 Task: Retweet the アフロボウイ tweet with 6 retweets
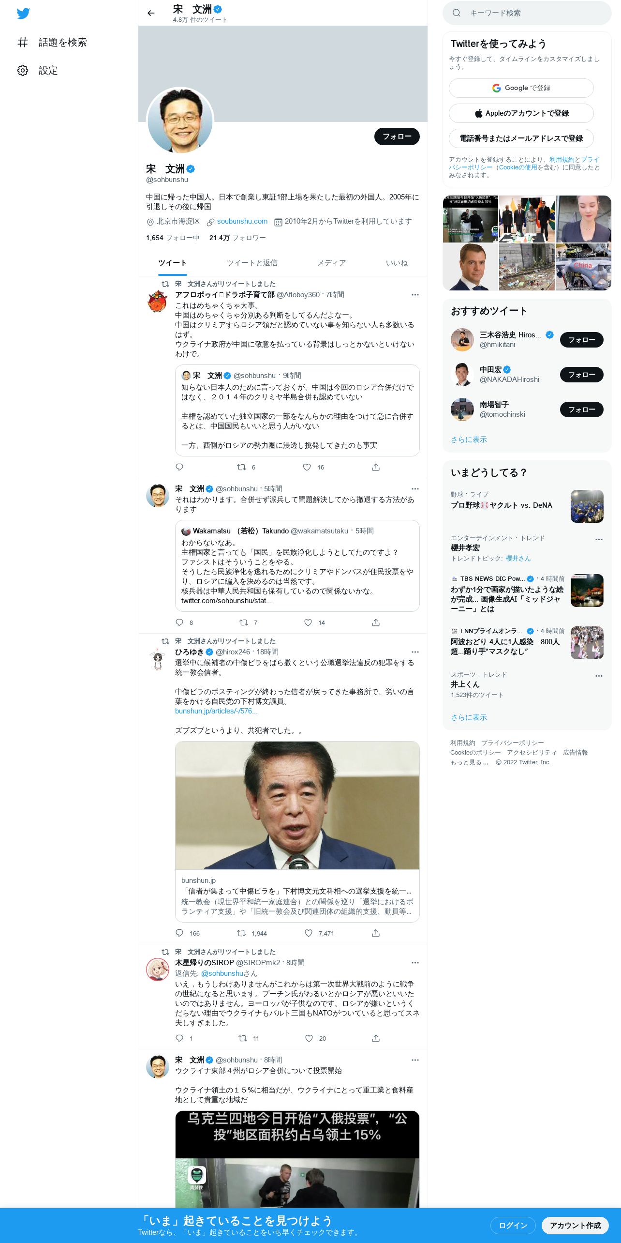[x=241, y=467]
